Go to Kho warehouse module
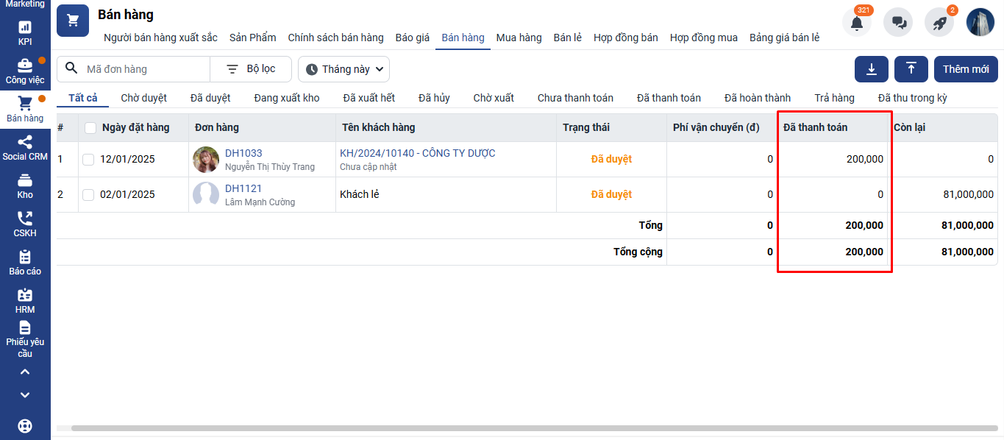The width and height of the screenshot is (1004, 440). (x=25, y=186)
